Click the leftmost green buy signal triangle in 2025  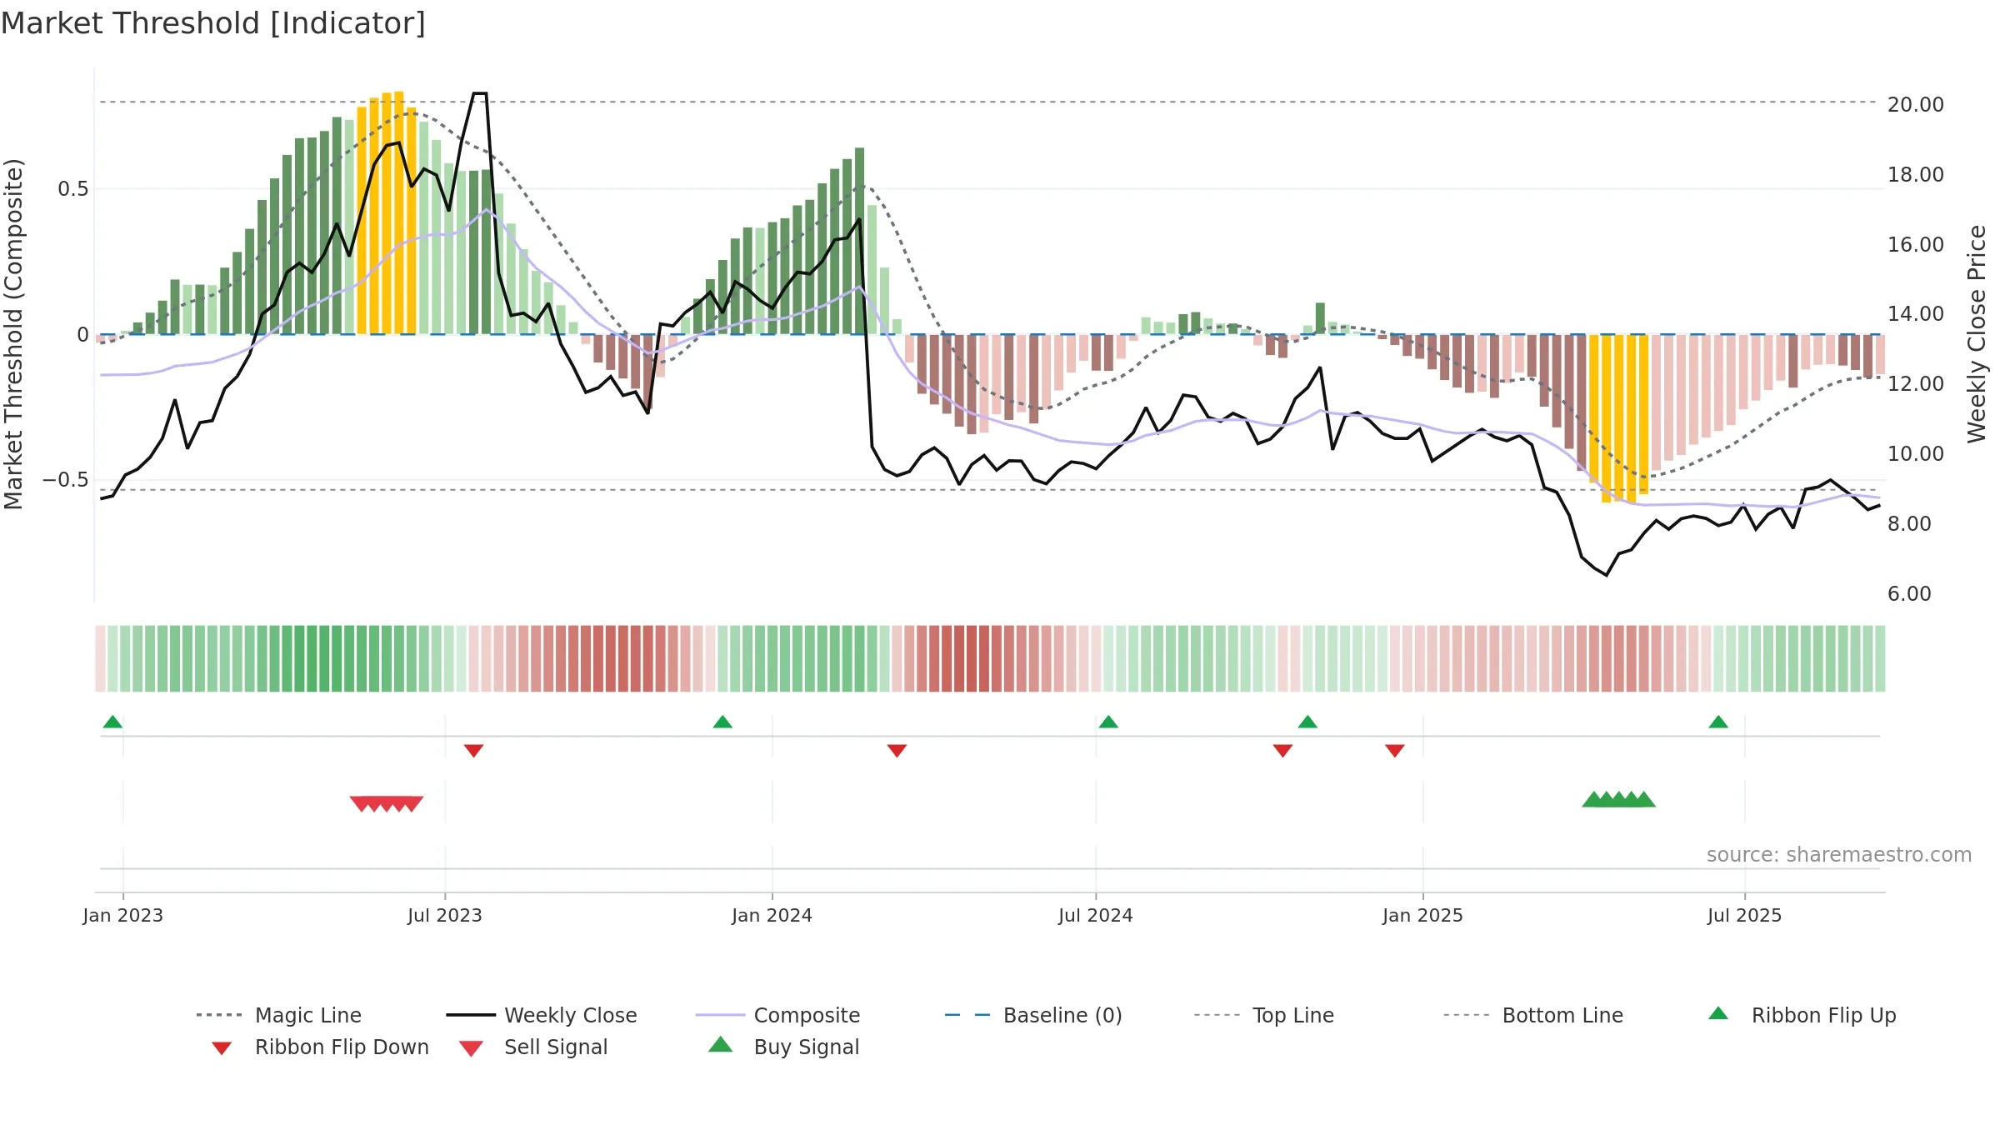(1593, 799)
